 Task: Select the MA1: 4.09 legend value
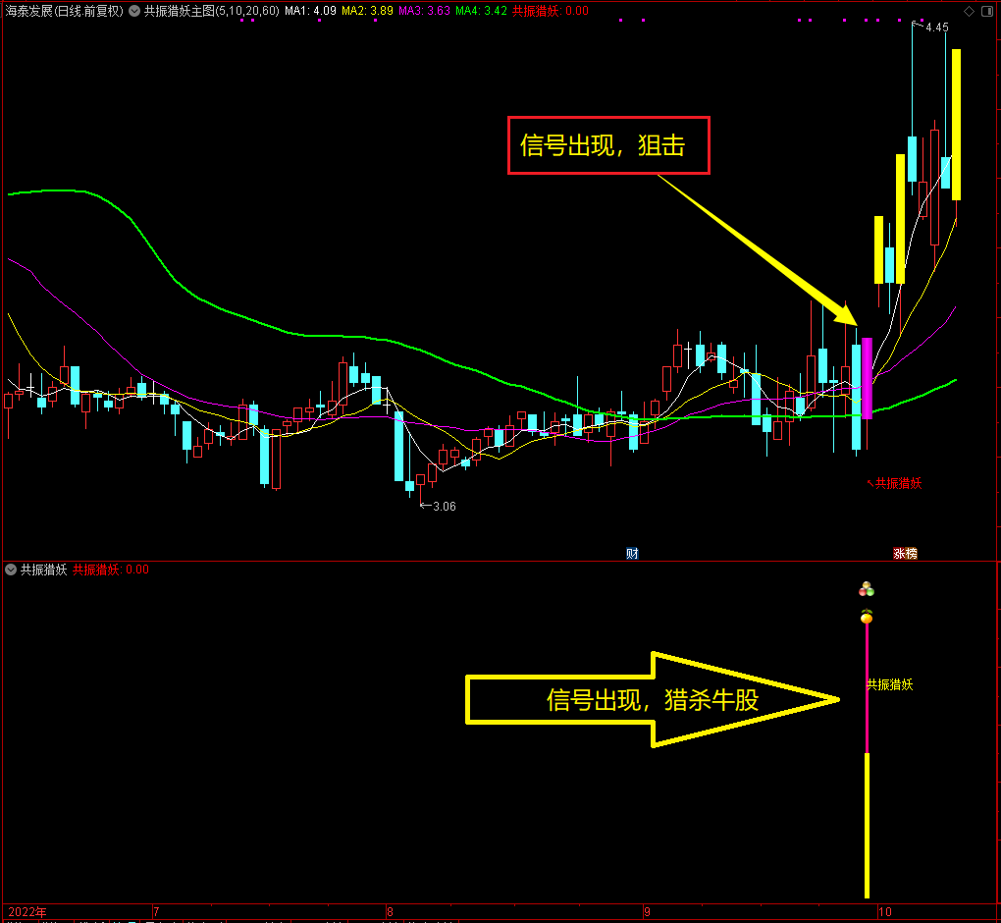point(310,11)
